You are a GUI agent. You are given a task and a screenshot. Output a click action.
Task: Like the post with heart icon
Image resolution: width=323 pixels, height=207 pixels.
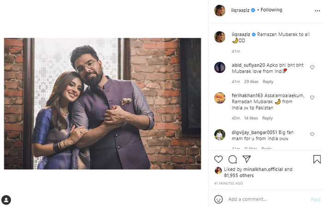point(219,159)
